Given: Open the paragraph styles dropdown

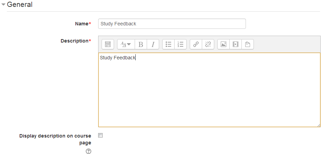Looking at the screenshot, I should 126,44.
